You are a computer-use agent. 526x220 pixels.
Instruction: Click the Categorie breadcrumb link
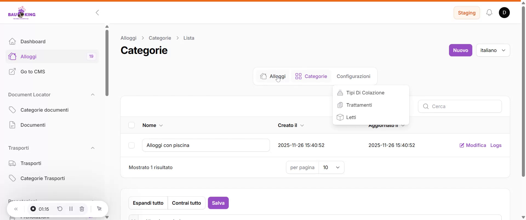[160, 38]
